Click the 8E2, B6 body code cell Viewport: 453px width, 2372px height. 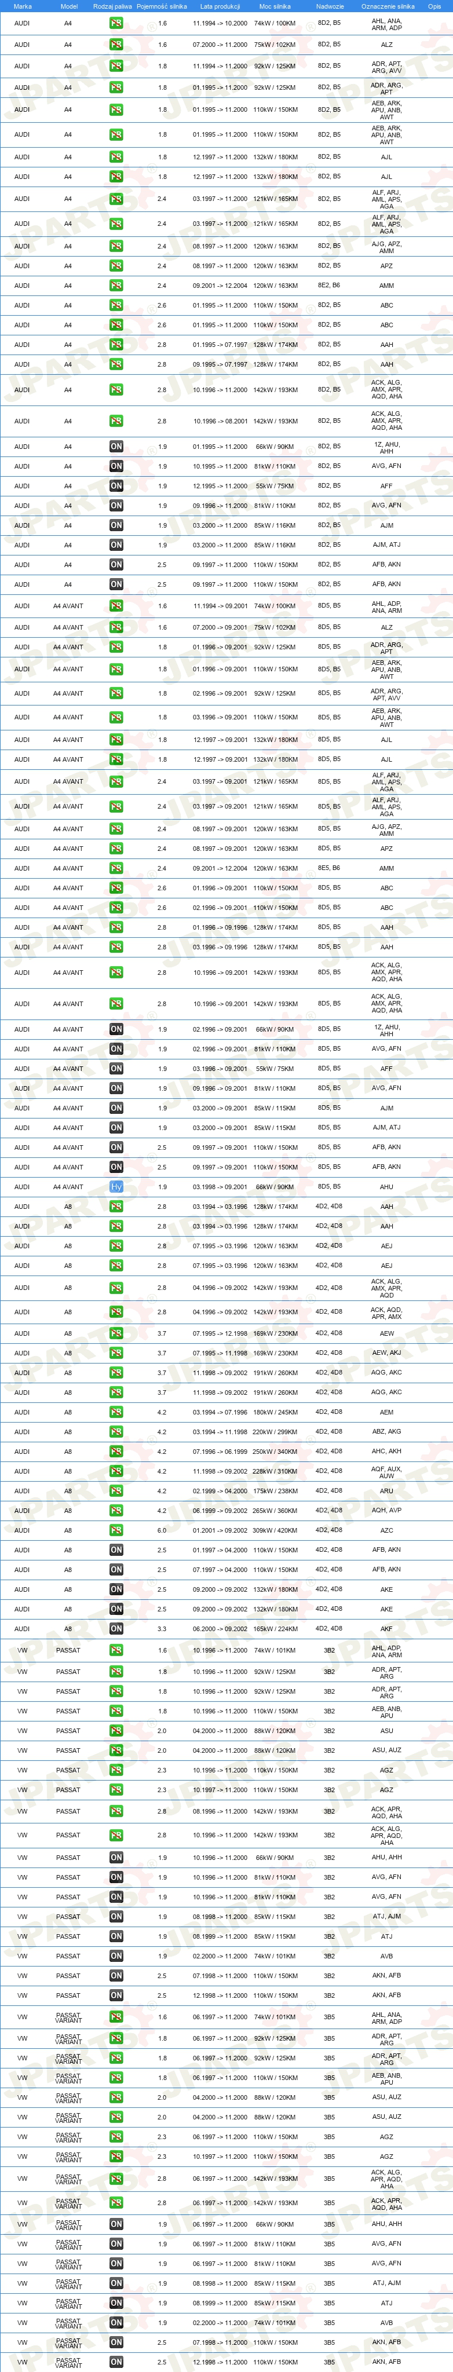click(328, 286)
